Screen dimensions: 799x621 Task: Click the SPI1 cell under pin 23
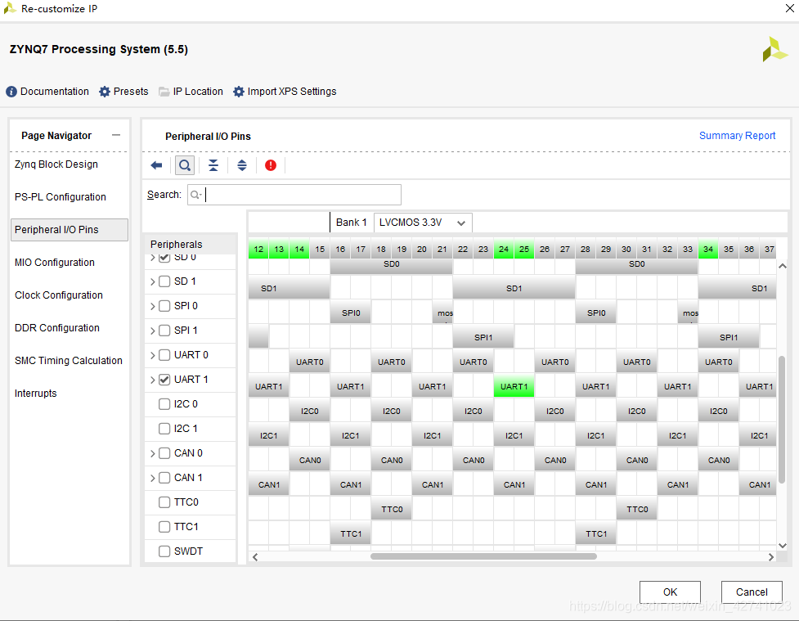(483, 338)
